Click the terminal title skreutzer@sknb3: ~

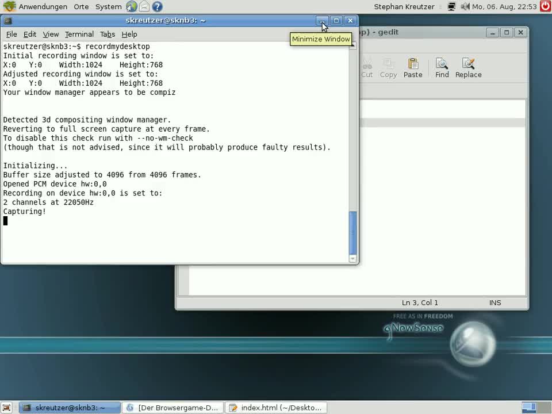coord(166,21)
